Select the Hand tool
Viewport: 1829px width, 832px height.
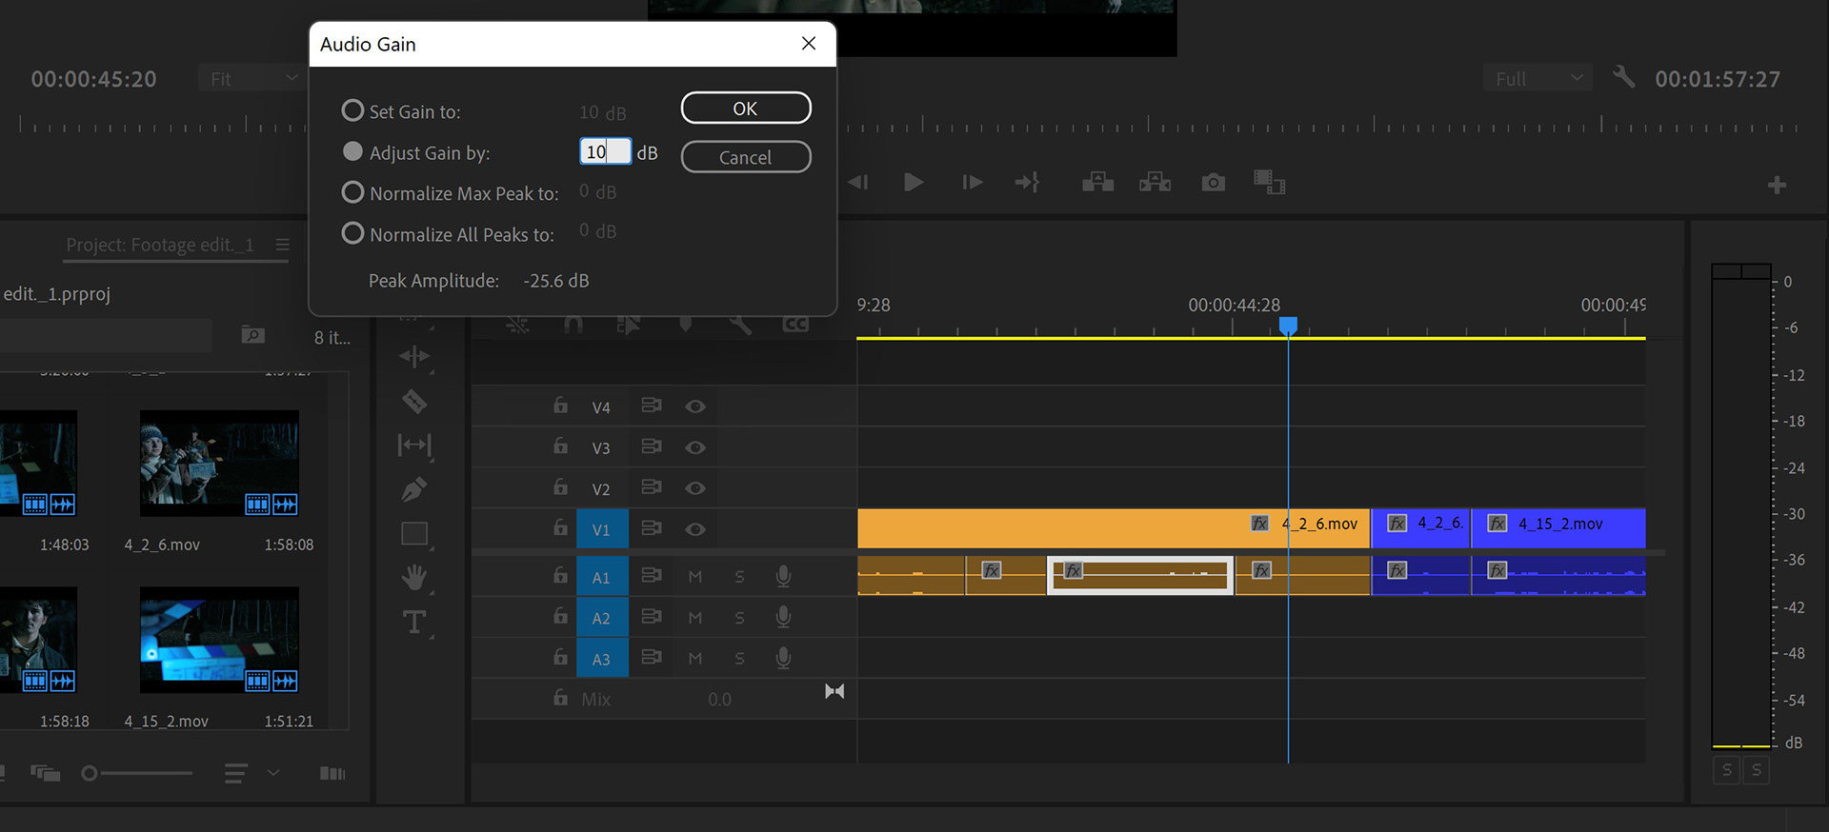[414, 578]
